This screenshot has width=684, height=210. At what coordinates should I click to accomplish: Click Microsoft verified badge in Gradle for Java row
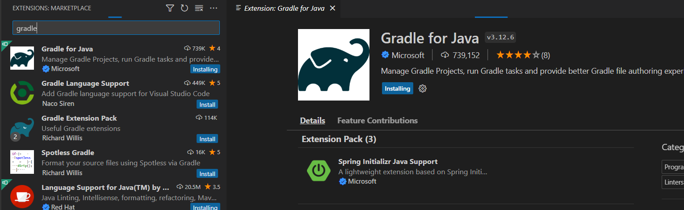click(46, 69)
